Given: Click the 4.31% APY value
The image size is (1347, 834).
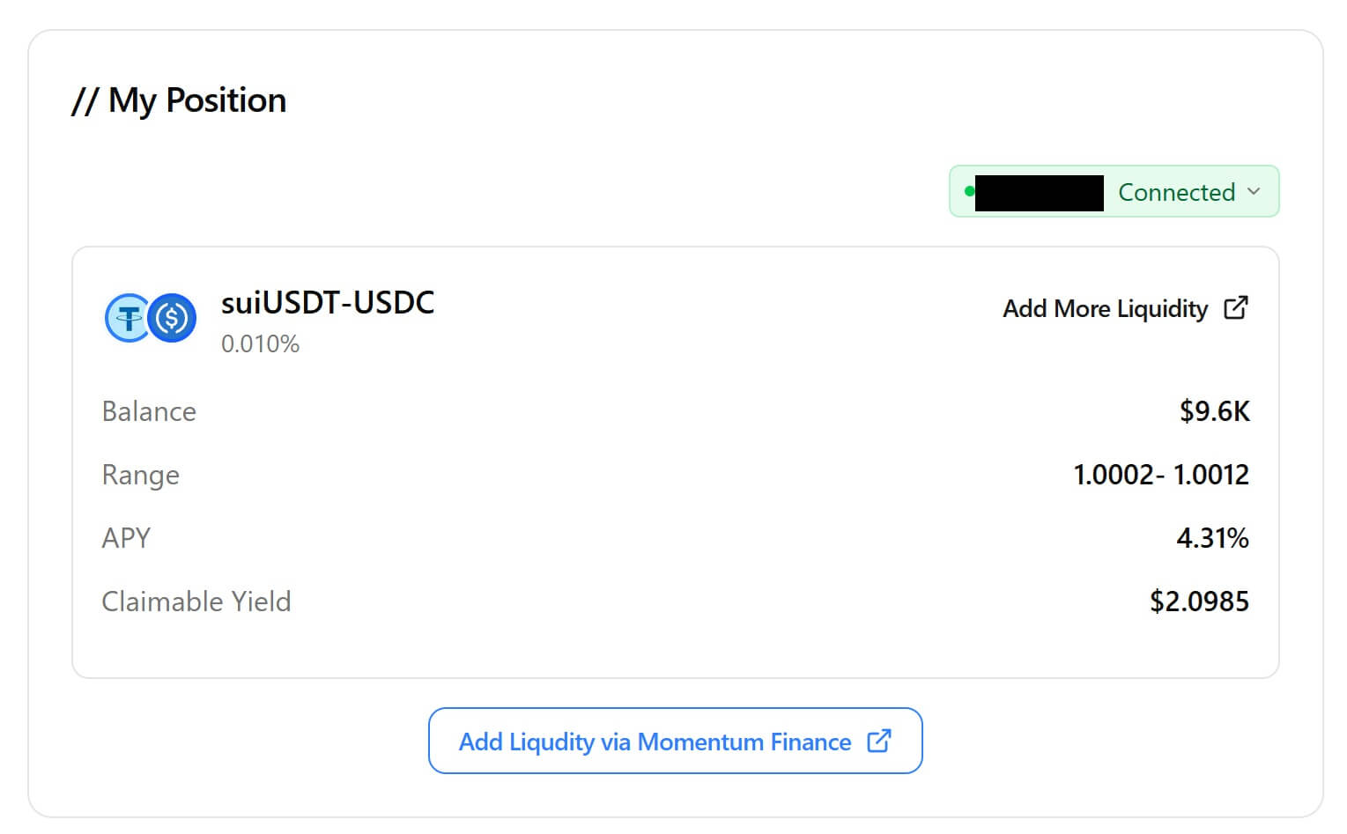Looking at the screenshot, I should (1212, 538).
